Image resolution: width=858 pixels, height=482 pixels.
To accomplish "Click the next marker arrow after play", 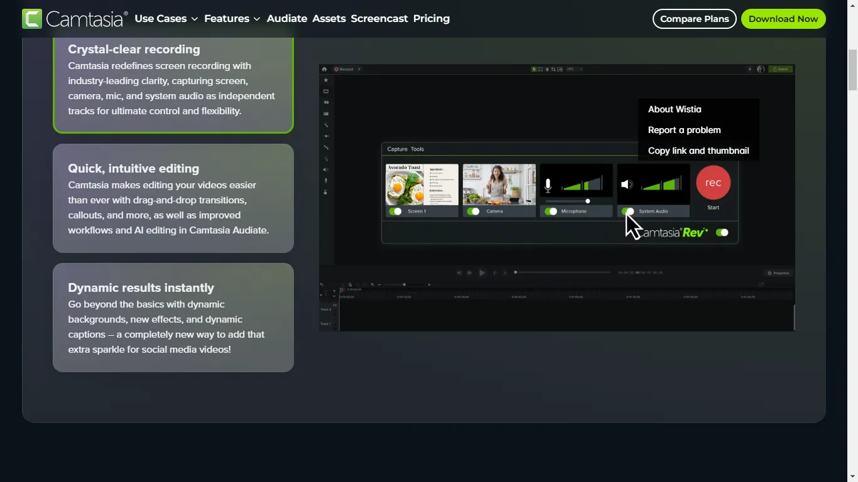I will [x=504, y=273].
